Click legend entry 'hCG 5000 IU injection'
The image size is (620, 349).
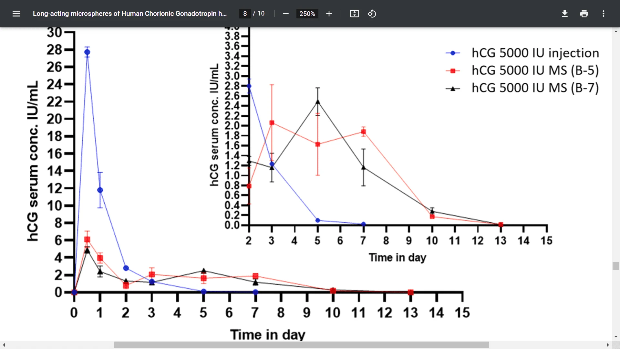[535, 53]
